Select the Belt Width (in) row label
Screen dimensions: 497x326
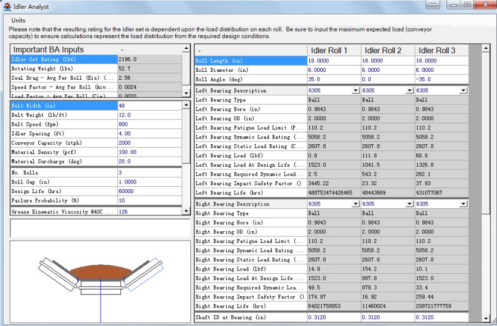click(64, 106)
